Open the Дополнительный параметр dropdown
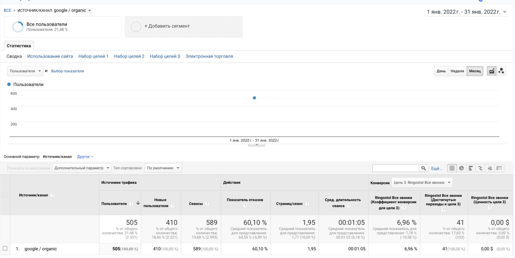 (x=82, y=168)
